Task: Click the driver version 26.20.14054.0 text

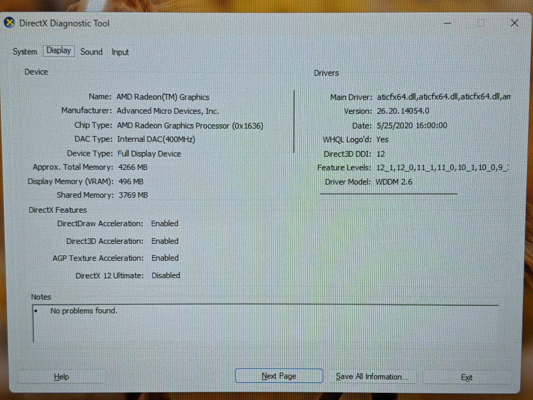Action: 403,111
